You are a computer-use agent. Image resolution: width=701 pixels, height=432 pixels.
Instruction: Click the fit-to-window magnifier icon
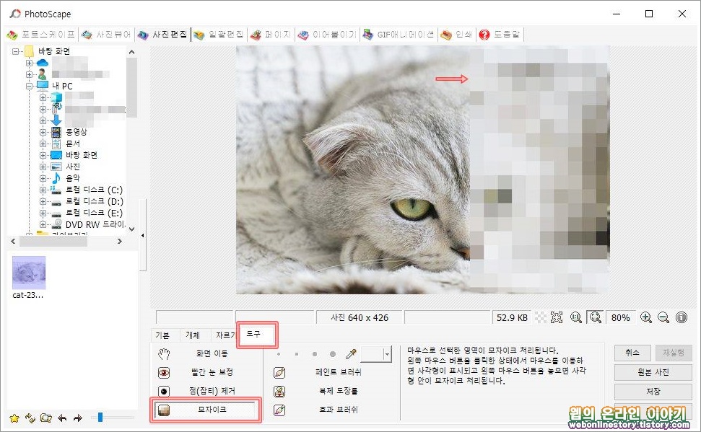[595, 317]
